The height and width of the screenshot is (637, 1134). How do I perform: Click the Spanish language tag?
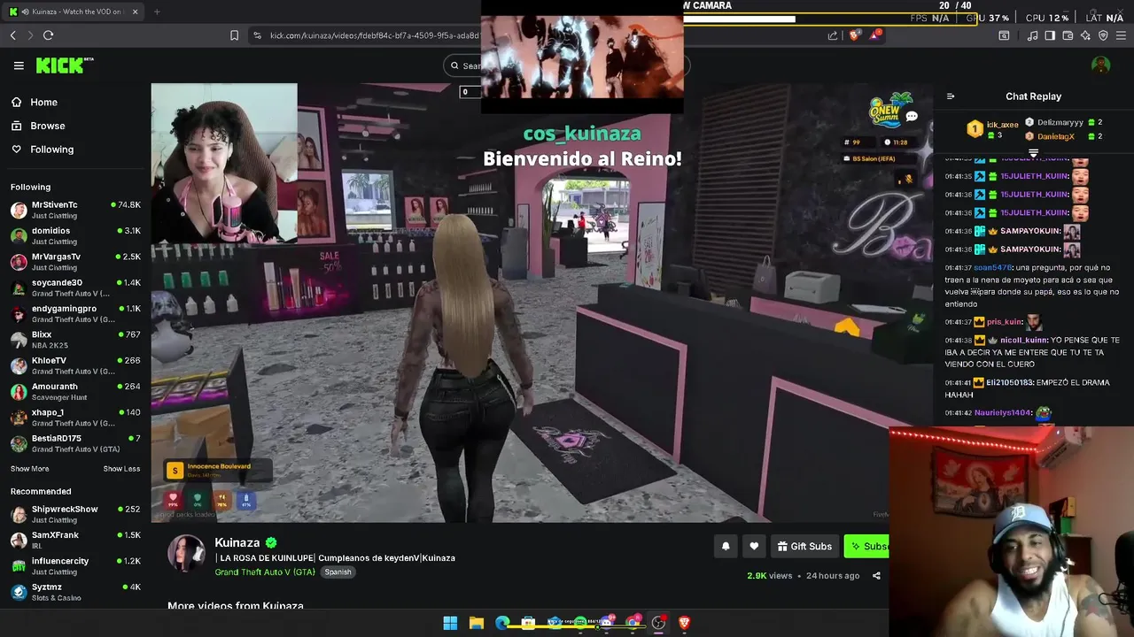[338, 572]
